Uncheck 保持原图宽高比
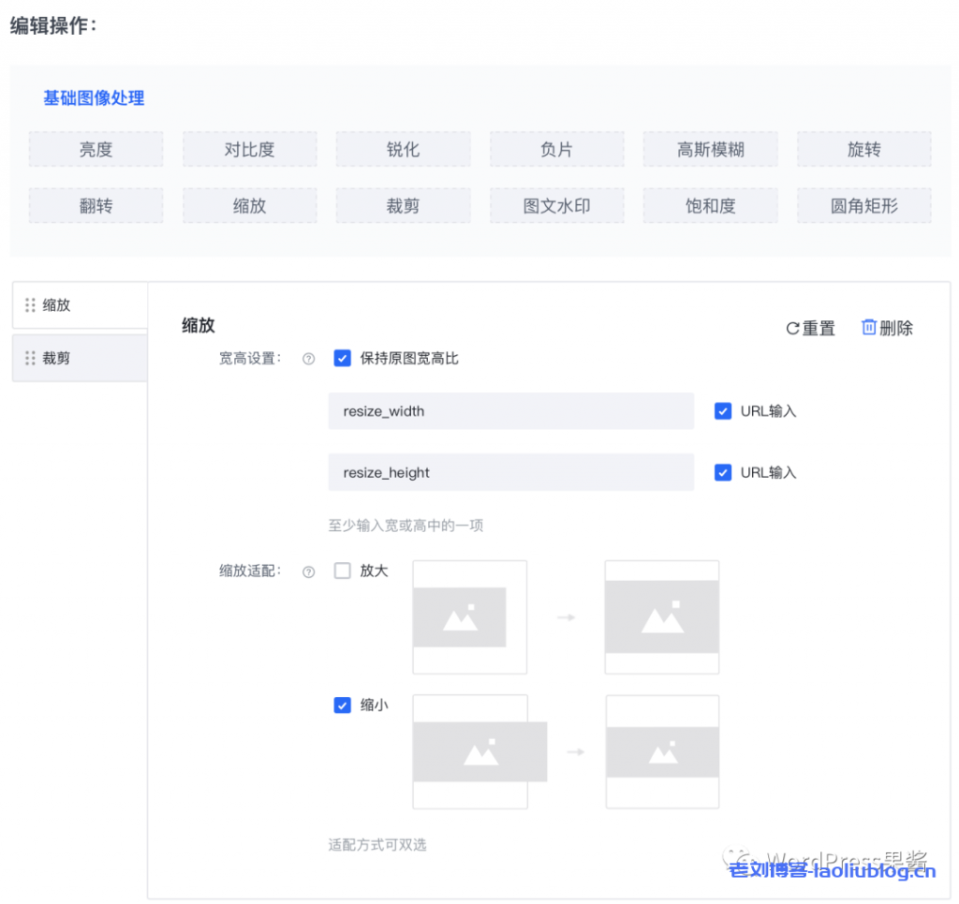Image resolution: width=959 pixels, height=904 pixels. [x=343, y=358]
